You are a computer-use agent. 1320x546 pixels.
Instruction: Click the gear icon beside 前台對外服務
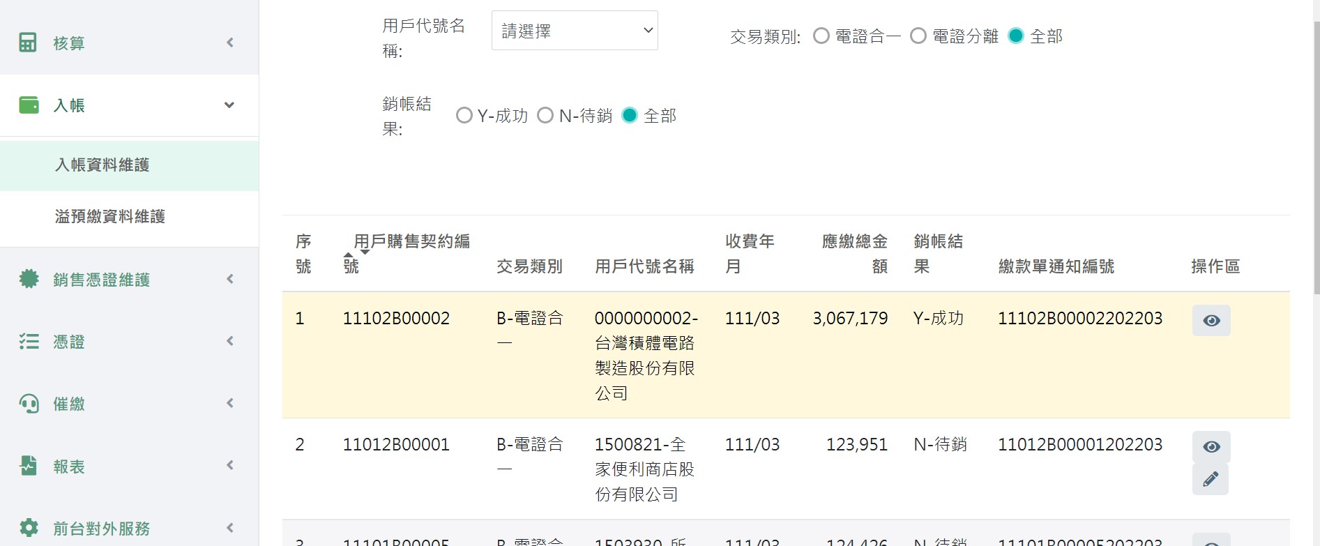[29, 528]
